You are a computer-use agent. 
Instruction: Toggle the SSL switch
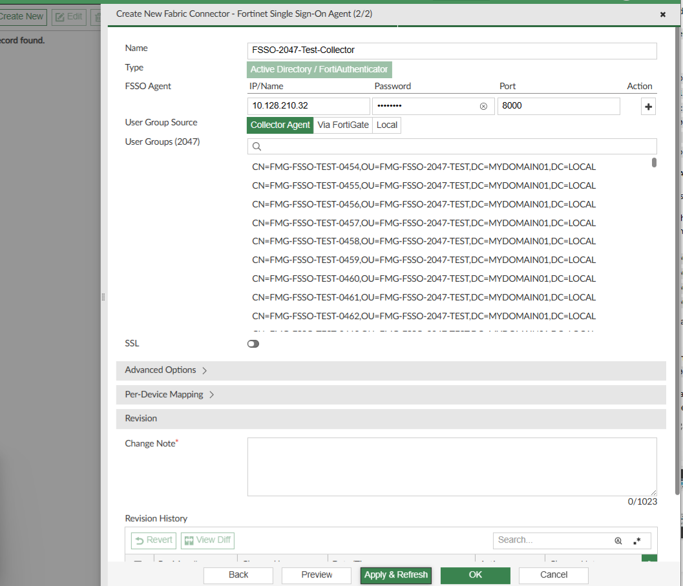pyautogui.click(x=253, y=344)
